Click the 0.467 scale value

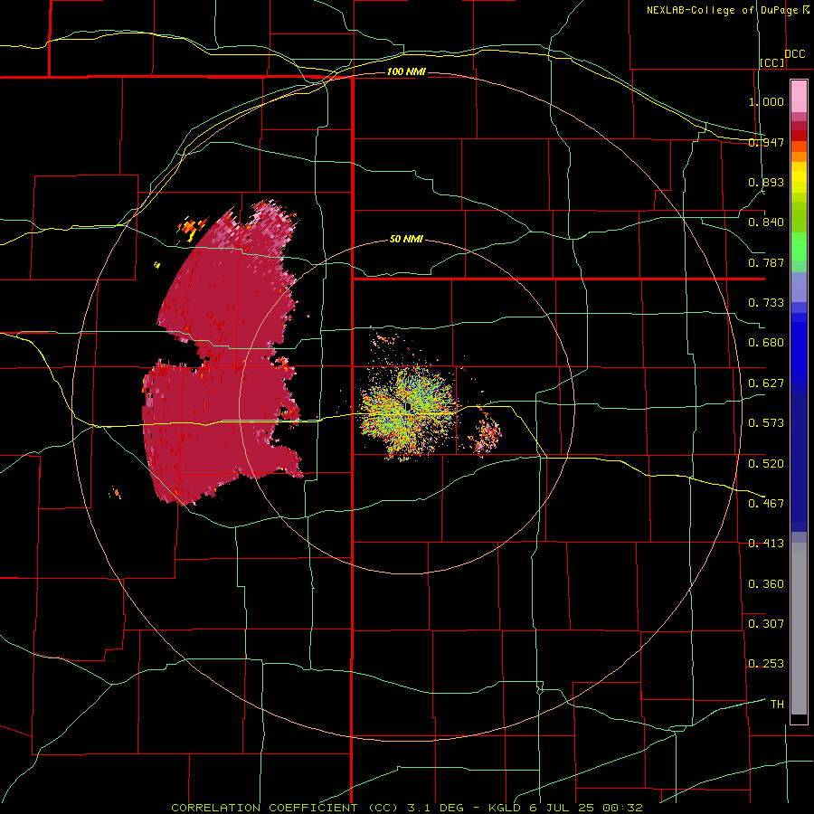[x=766, y=504]
